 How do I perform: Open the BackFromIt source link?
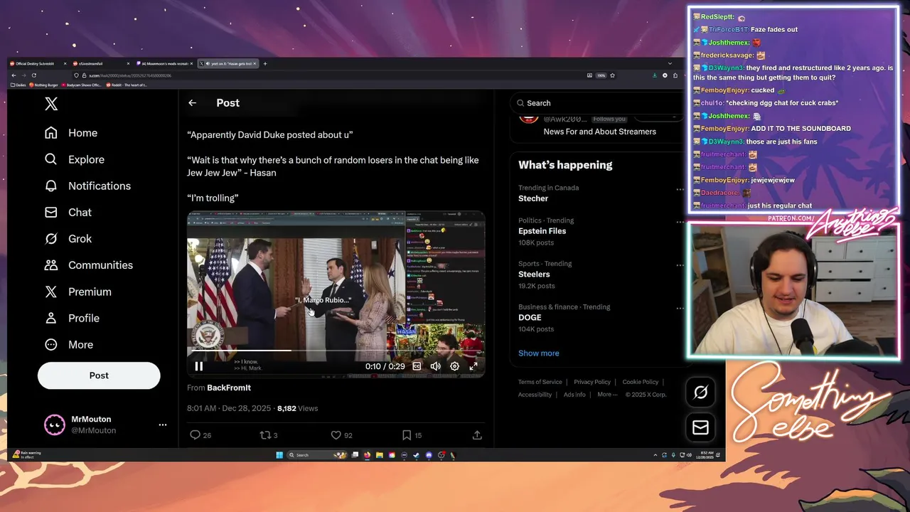[229, 388]
